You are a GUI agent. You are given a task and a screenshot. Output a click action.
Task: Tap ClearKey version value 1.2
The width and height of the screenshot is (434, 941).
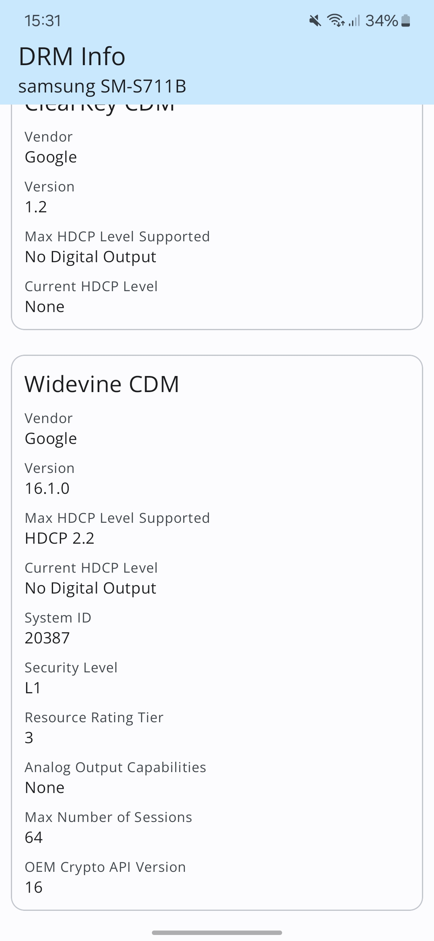[36, 207]
